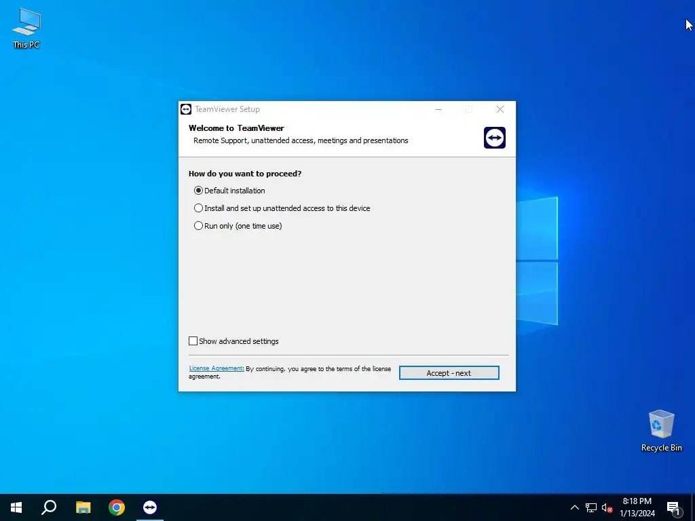Click the Accept - next button
695x521 pixels.
(449, 373)
